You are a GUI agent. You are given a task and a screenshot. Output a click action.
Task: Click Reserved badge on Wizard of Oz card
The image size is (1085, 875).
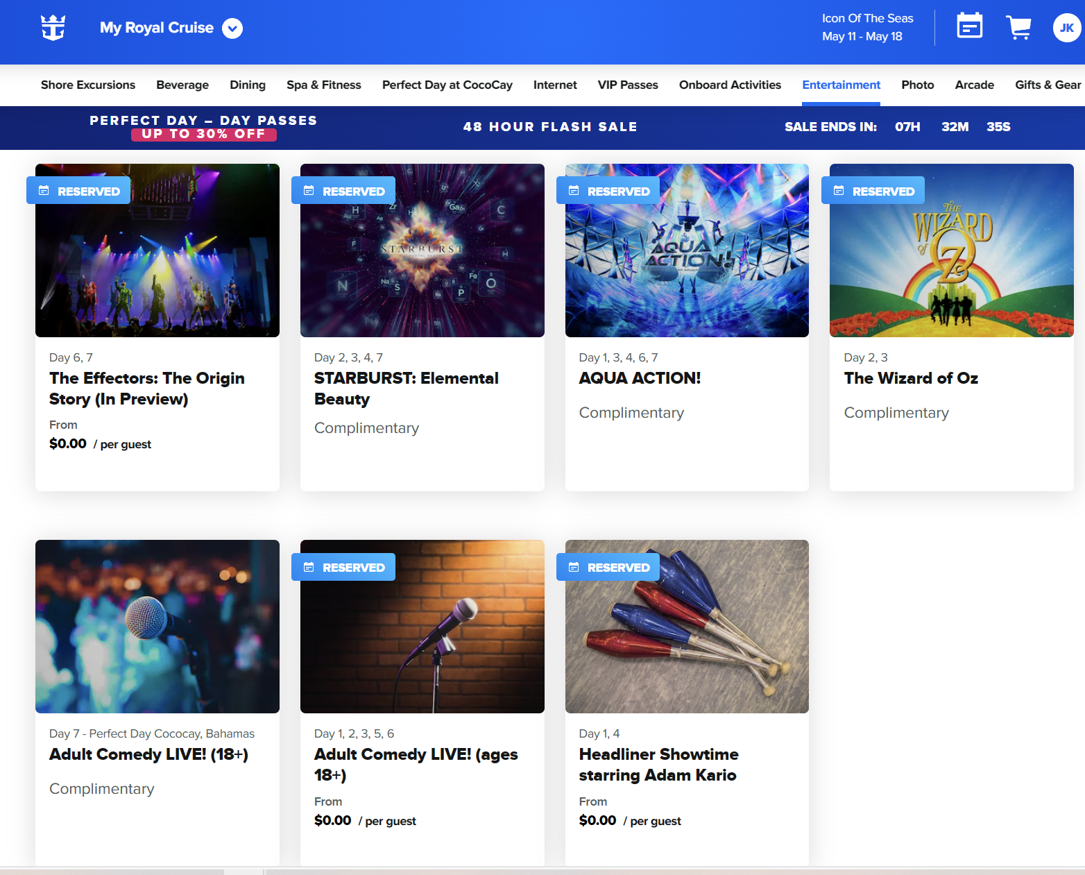tap(873, 191)
